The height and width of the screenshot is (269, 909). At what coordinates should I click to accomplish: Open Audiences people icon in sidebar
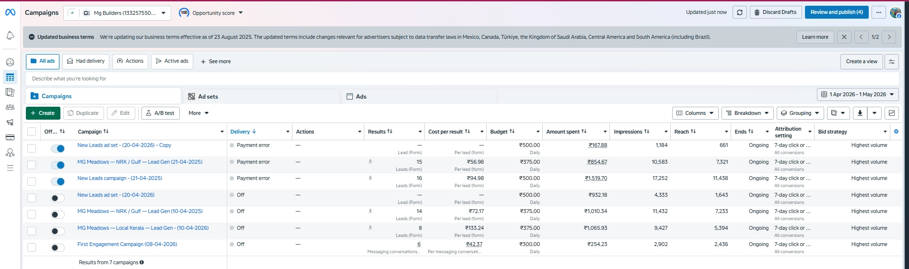[x=10, y=107]
